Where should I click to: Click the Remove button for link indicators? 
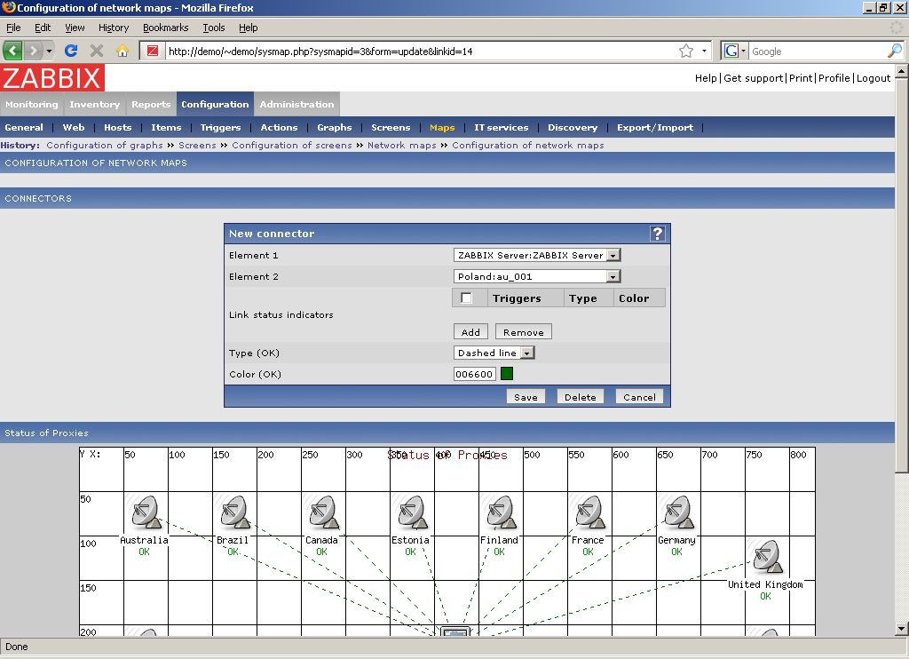524,332
